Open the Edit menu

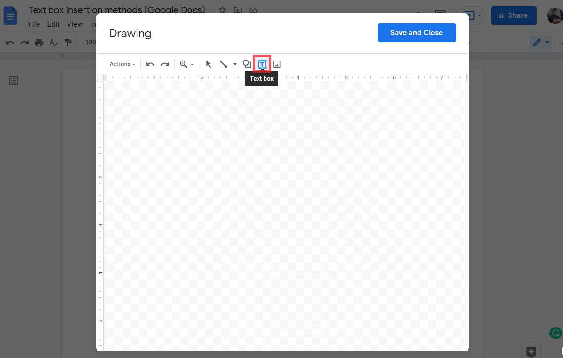53,24
